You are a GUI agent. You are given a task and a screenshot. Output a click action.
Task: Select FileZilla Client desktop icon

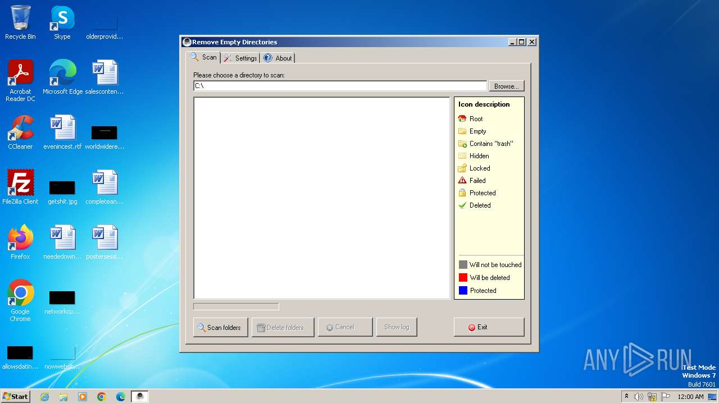(x=20, y=187)
